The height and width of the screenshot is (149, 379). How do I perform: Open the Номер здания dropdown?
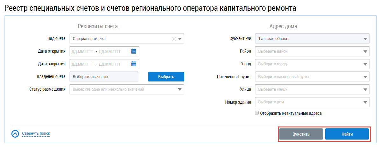[x=365, y=102]
